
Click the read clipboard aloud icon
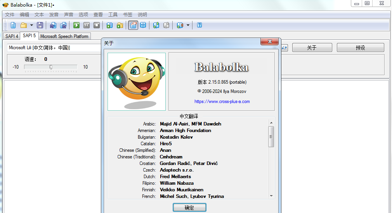(x=109, y=25)
